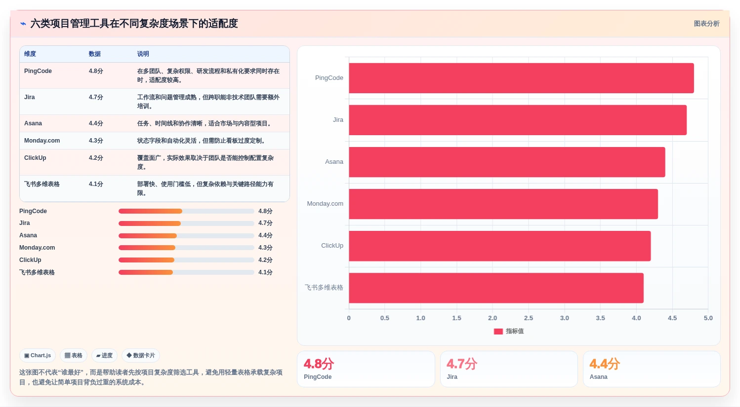Click the 4.3分 value in the table
The height and width of the screenshot is (407, 740).
[96, 141]
